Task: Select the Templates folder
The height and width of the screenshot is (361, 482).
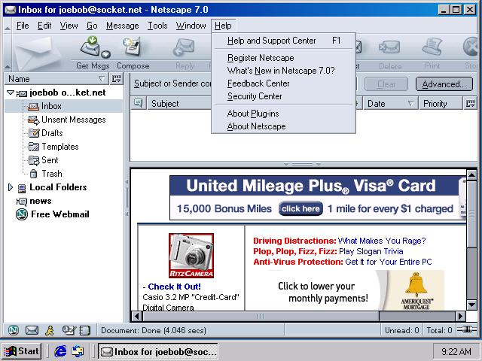Action: (x=53, y=147)
